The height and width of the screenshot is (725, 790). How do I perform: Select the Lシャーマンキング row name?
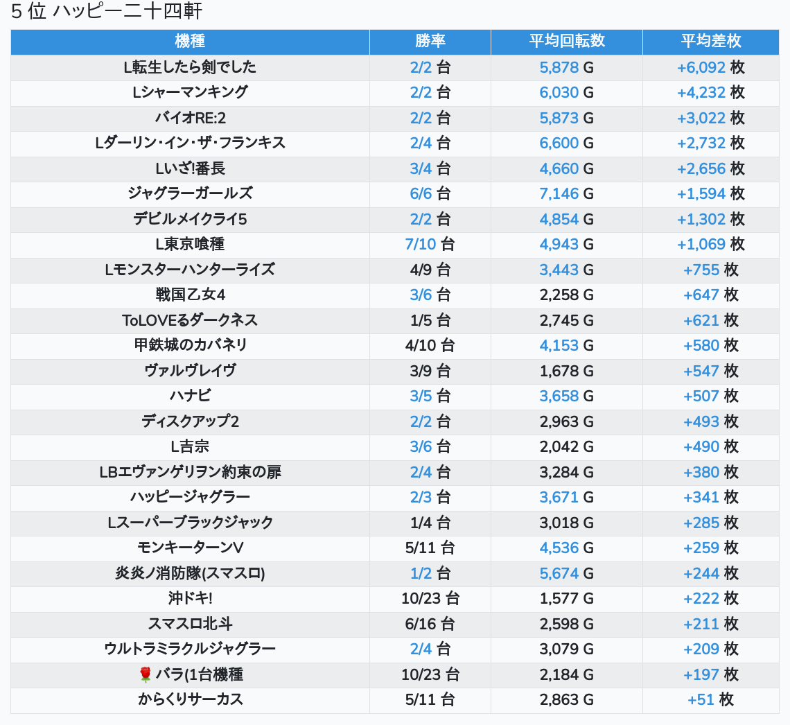click(190, 93)
